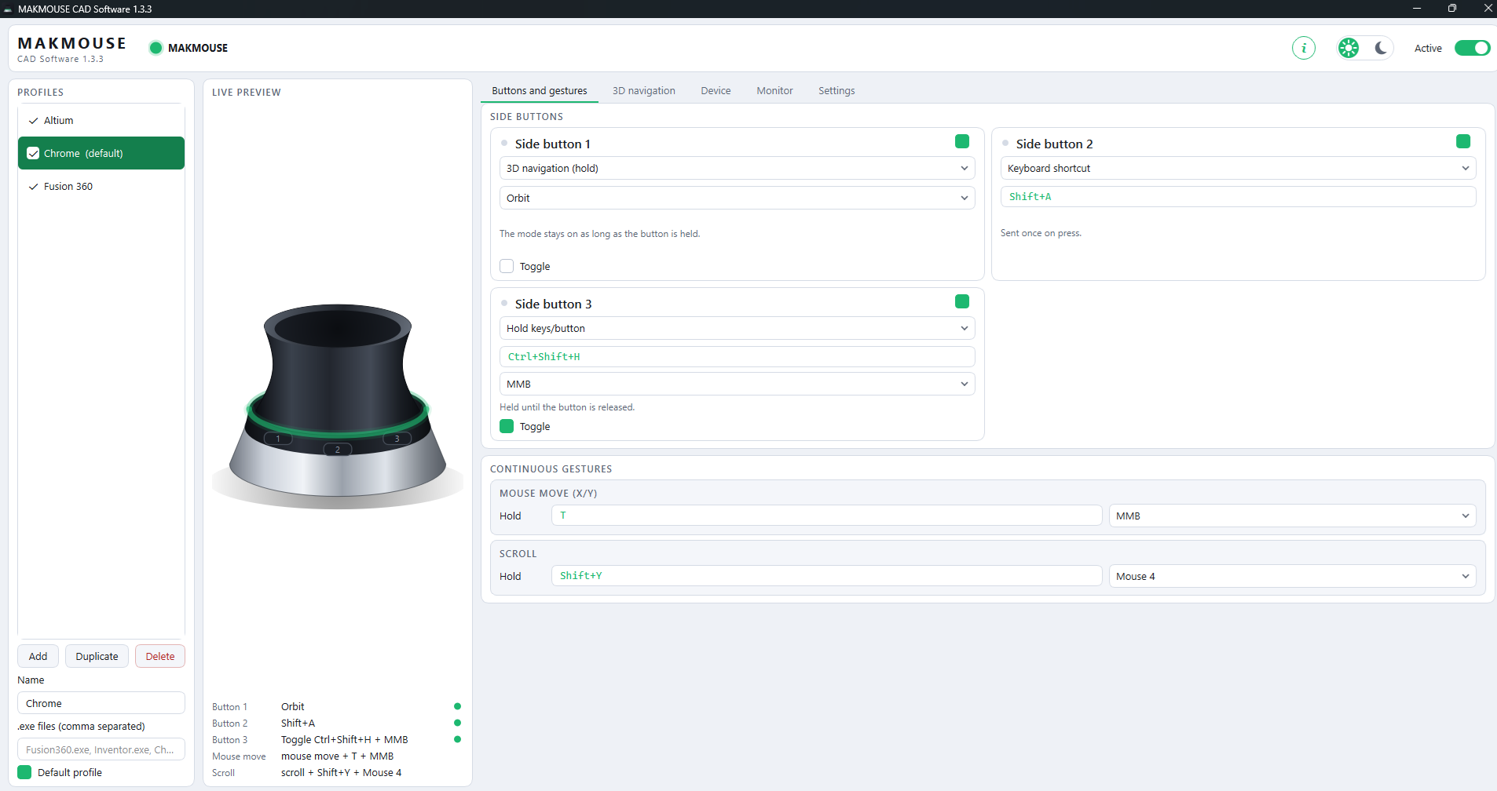Open the Orbit mode dropdown
This screenshot has width=1497, height=791.
tap(737, 198)
